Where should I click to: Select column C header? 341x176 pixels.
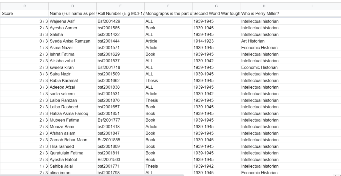[x=25, y=6]
